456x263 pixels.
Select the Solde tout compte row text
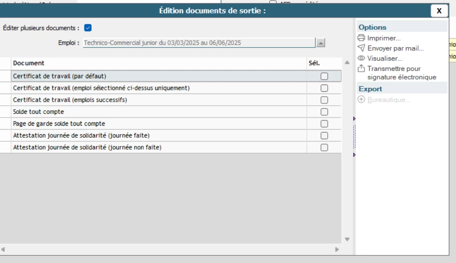[x=38, y=112]
